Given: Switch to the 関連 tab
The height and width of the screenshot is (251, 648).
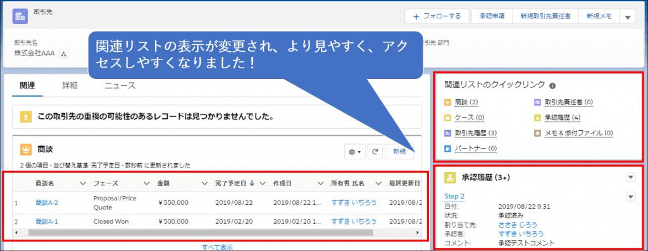Looking at the screenshot, I should pyautogui.click(x=27, y=86).
